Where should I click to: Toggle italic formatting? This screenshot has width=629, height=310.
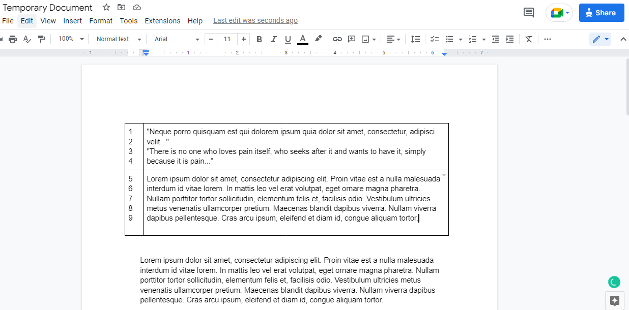[273, 39]
